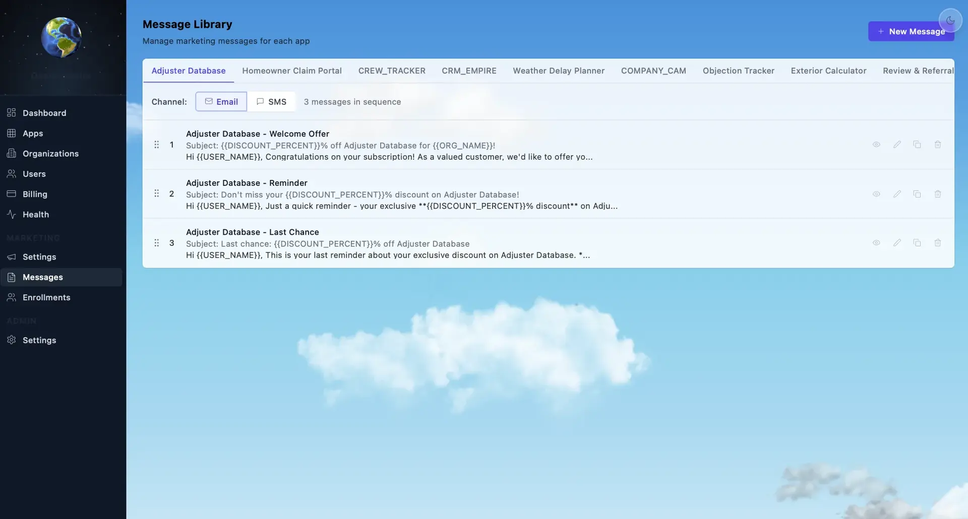The image size is (968, 519).
Task: Open the Billing page
Action: click(35, 194)
